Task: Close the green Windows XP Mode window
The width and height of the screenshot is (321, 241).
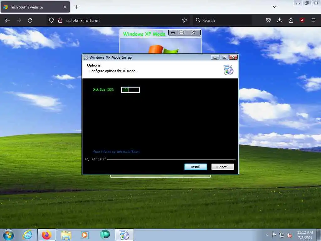Action: click(193, 33)
